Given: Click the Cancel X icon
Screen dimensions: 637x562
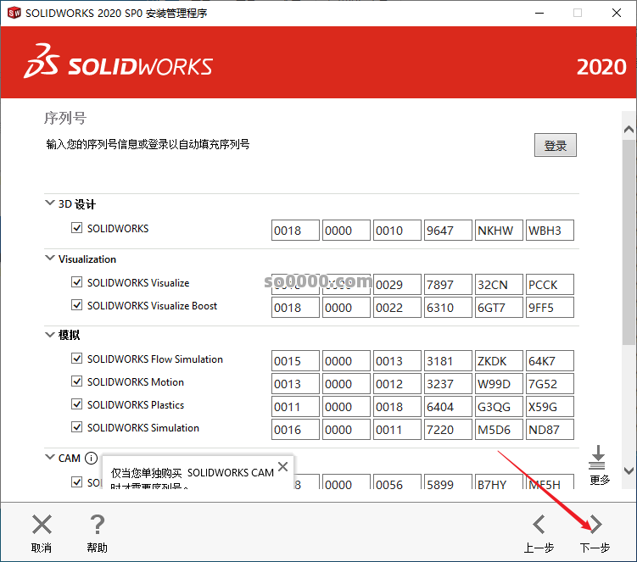Looking at the screenshot, I should click(x=42, y=524).
